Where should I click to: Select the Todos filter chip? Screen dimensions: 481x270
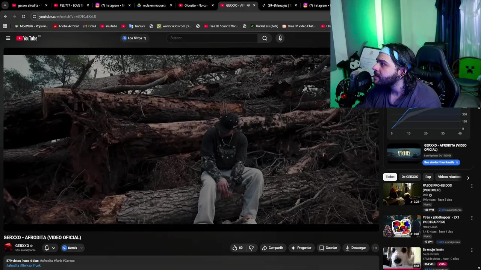click(x=390, y=177)
